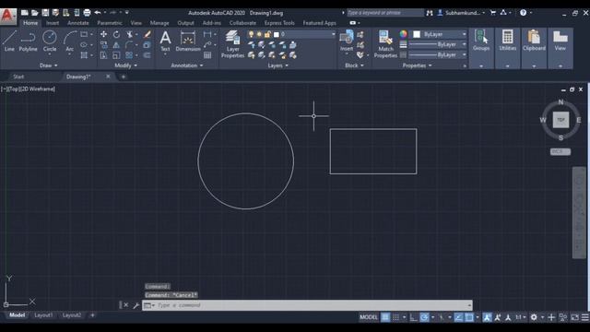This screenshot has height=332, width=590.
Task: Select the Stretch tool
Action: [103, 55]
